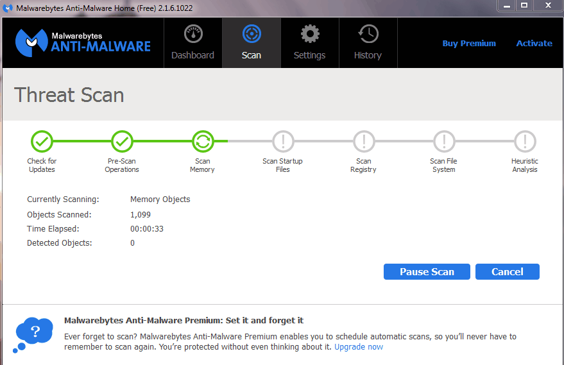Open the History tab

368,43
